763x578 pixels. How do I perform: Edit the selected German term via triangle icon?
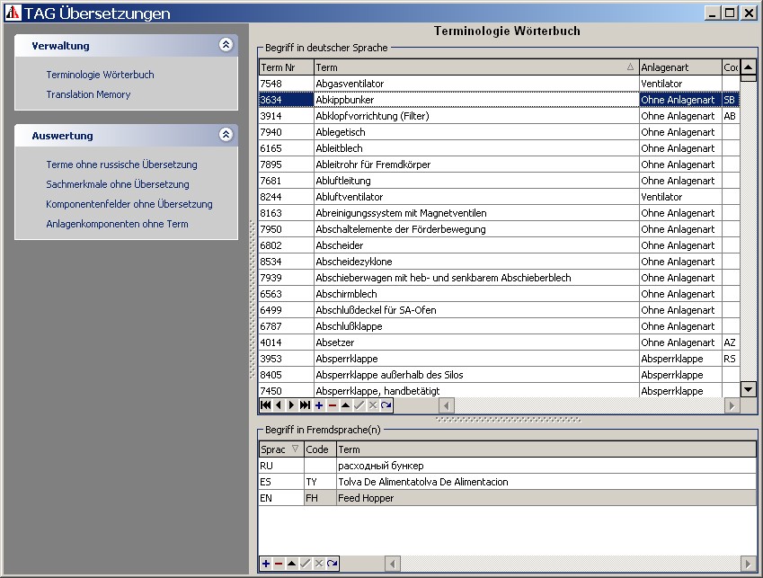coord(345,405)
